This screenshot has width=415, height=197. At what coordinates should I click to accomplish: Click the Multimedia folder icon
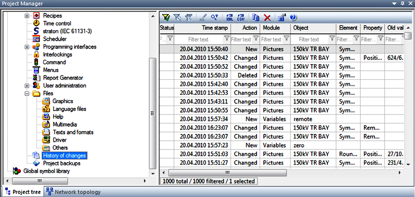[46, 124]
